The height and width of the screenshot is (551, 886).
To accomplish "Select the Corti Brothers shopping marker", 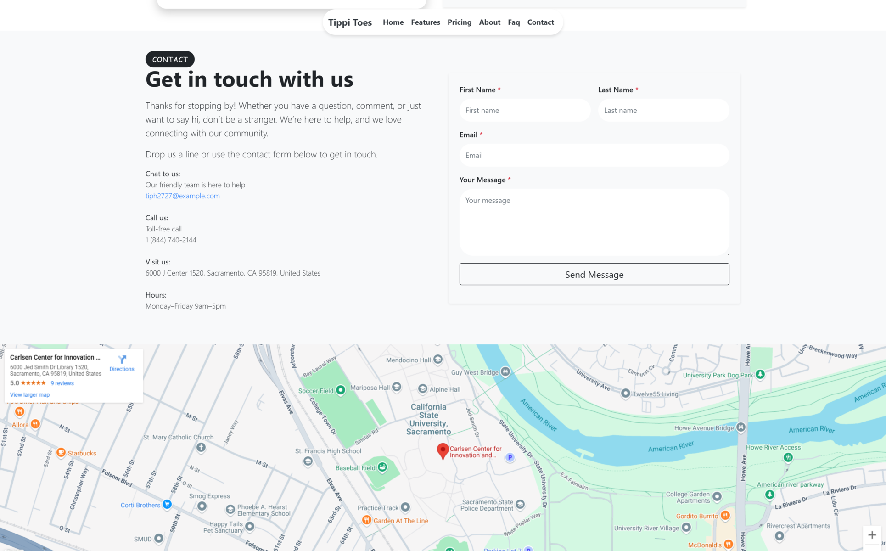I will click(x=167, y=504).
